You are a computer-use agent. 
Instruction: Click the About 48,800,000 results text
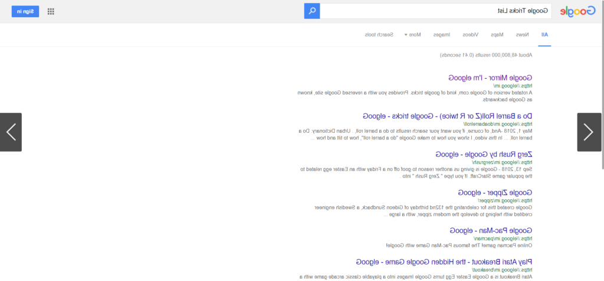click(486, 55)
